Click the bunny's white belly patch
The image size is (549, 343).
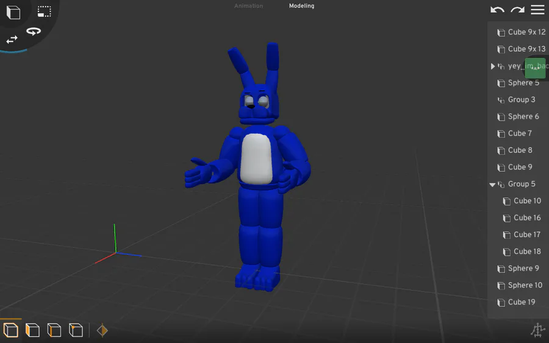[256, 159]
